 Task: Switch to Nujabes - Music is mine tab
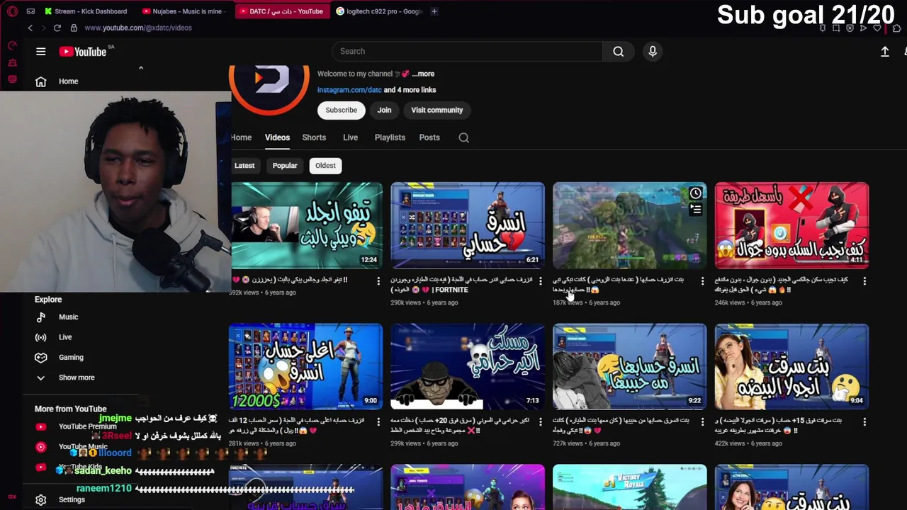[x=184, y=11]
